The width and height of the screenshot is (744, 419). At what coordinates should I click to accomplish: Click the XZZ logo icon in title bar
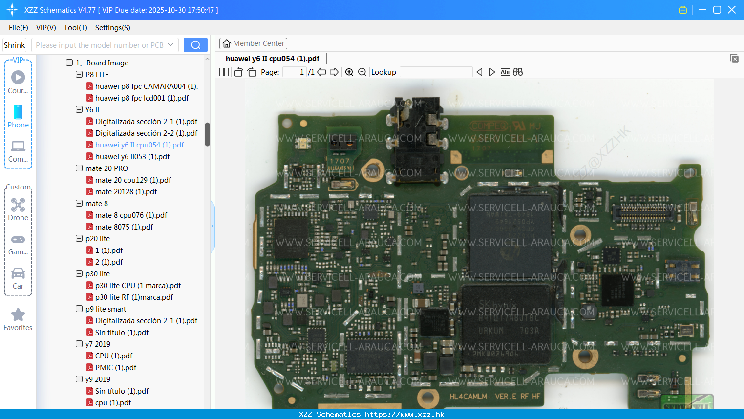[12, 10]
